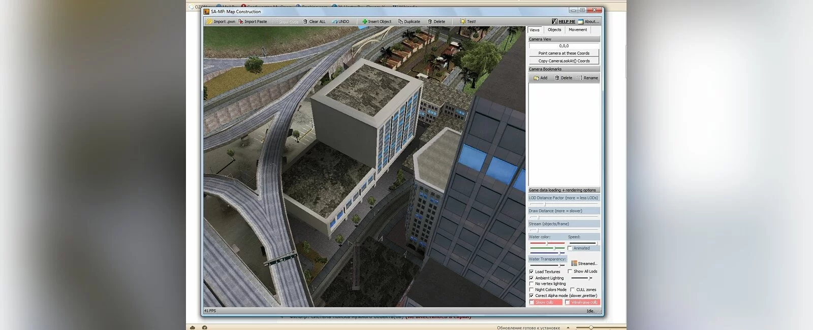The image size is (813, 330).
Task: Click the Water Transparency slider
Action: pyautogui.click(x=547, y=265)
